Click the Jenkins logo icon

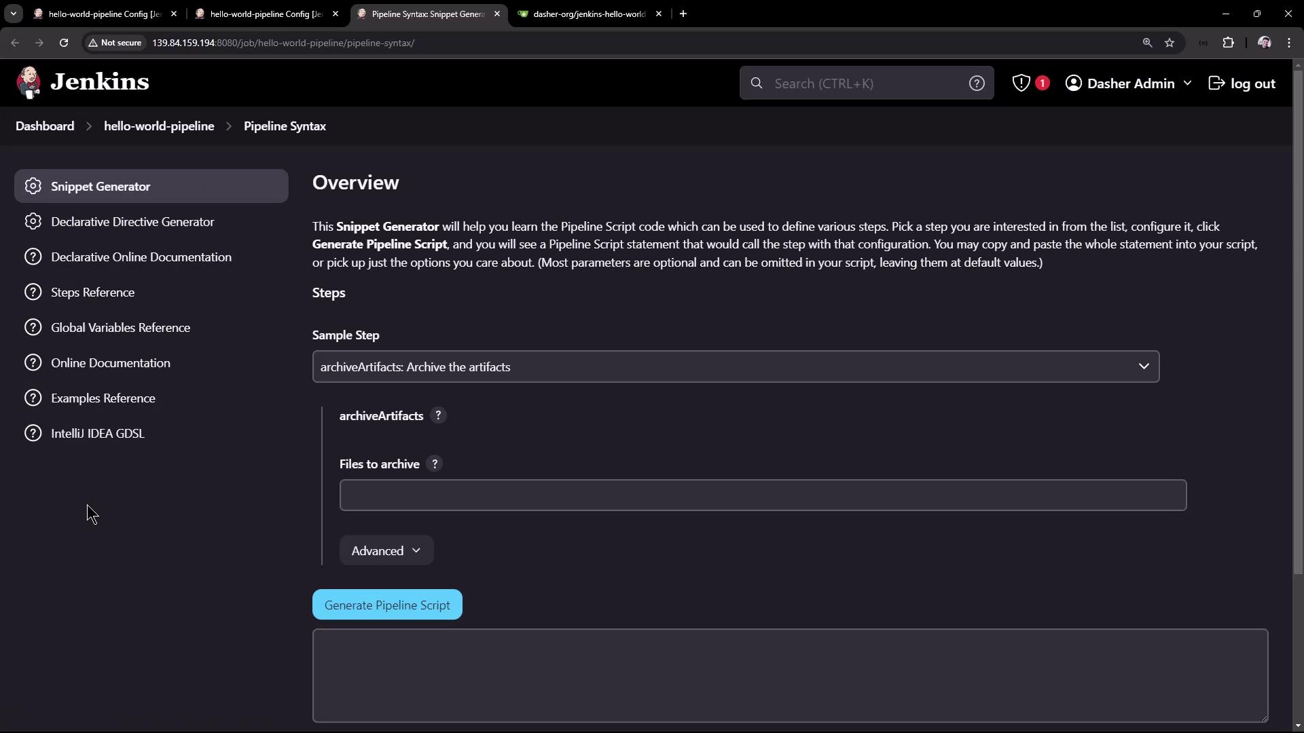point(29,83)
